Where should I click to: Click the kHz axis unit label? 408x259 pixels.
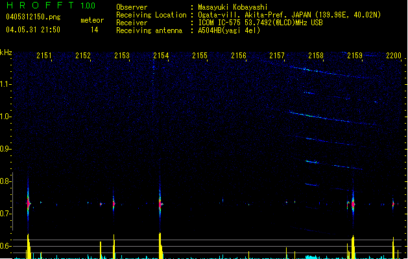(6, 52)
